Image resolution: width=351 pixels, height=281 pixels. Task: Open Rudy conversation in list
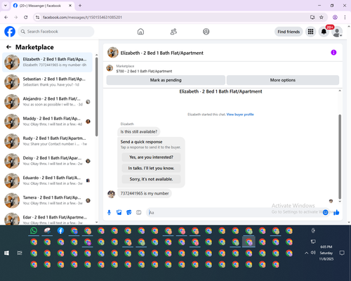47,141
